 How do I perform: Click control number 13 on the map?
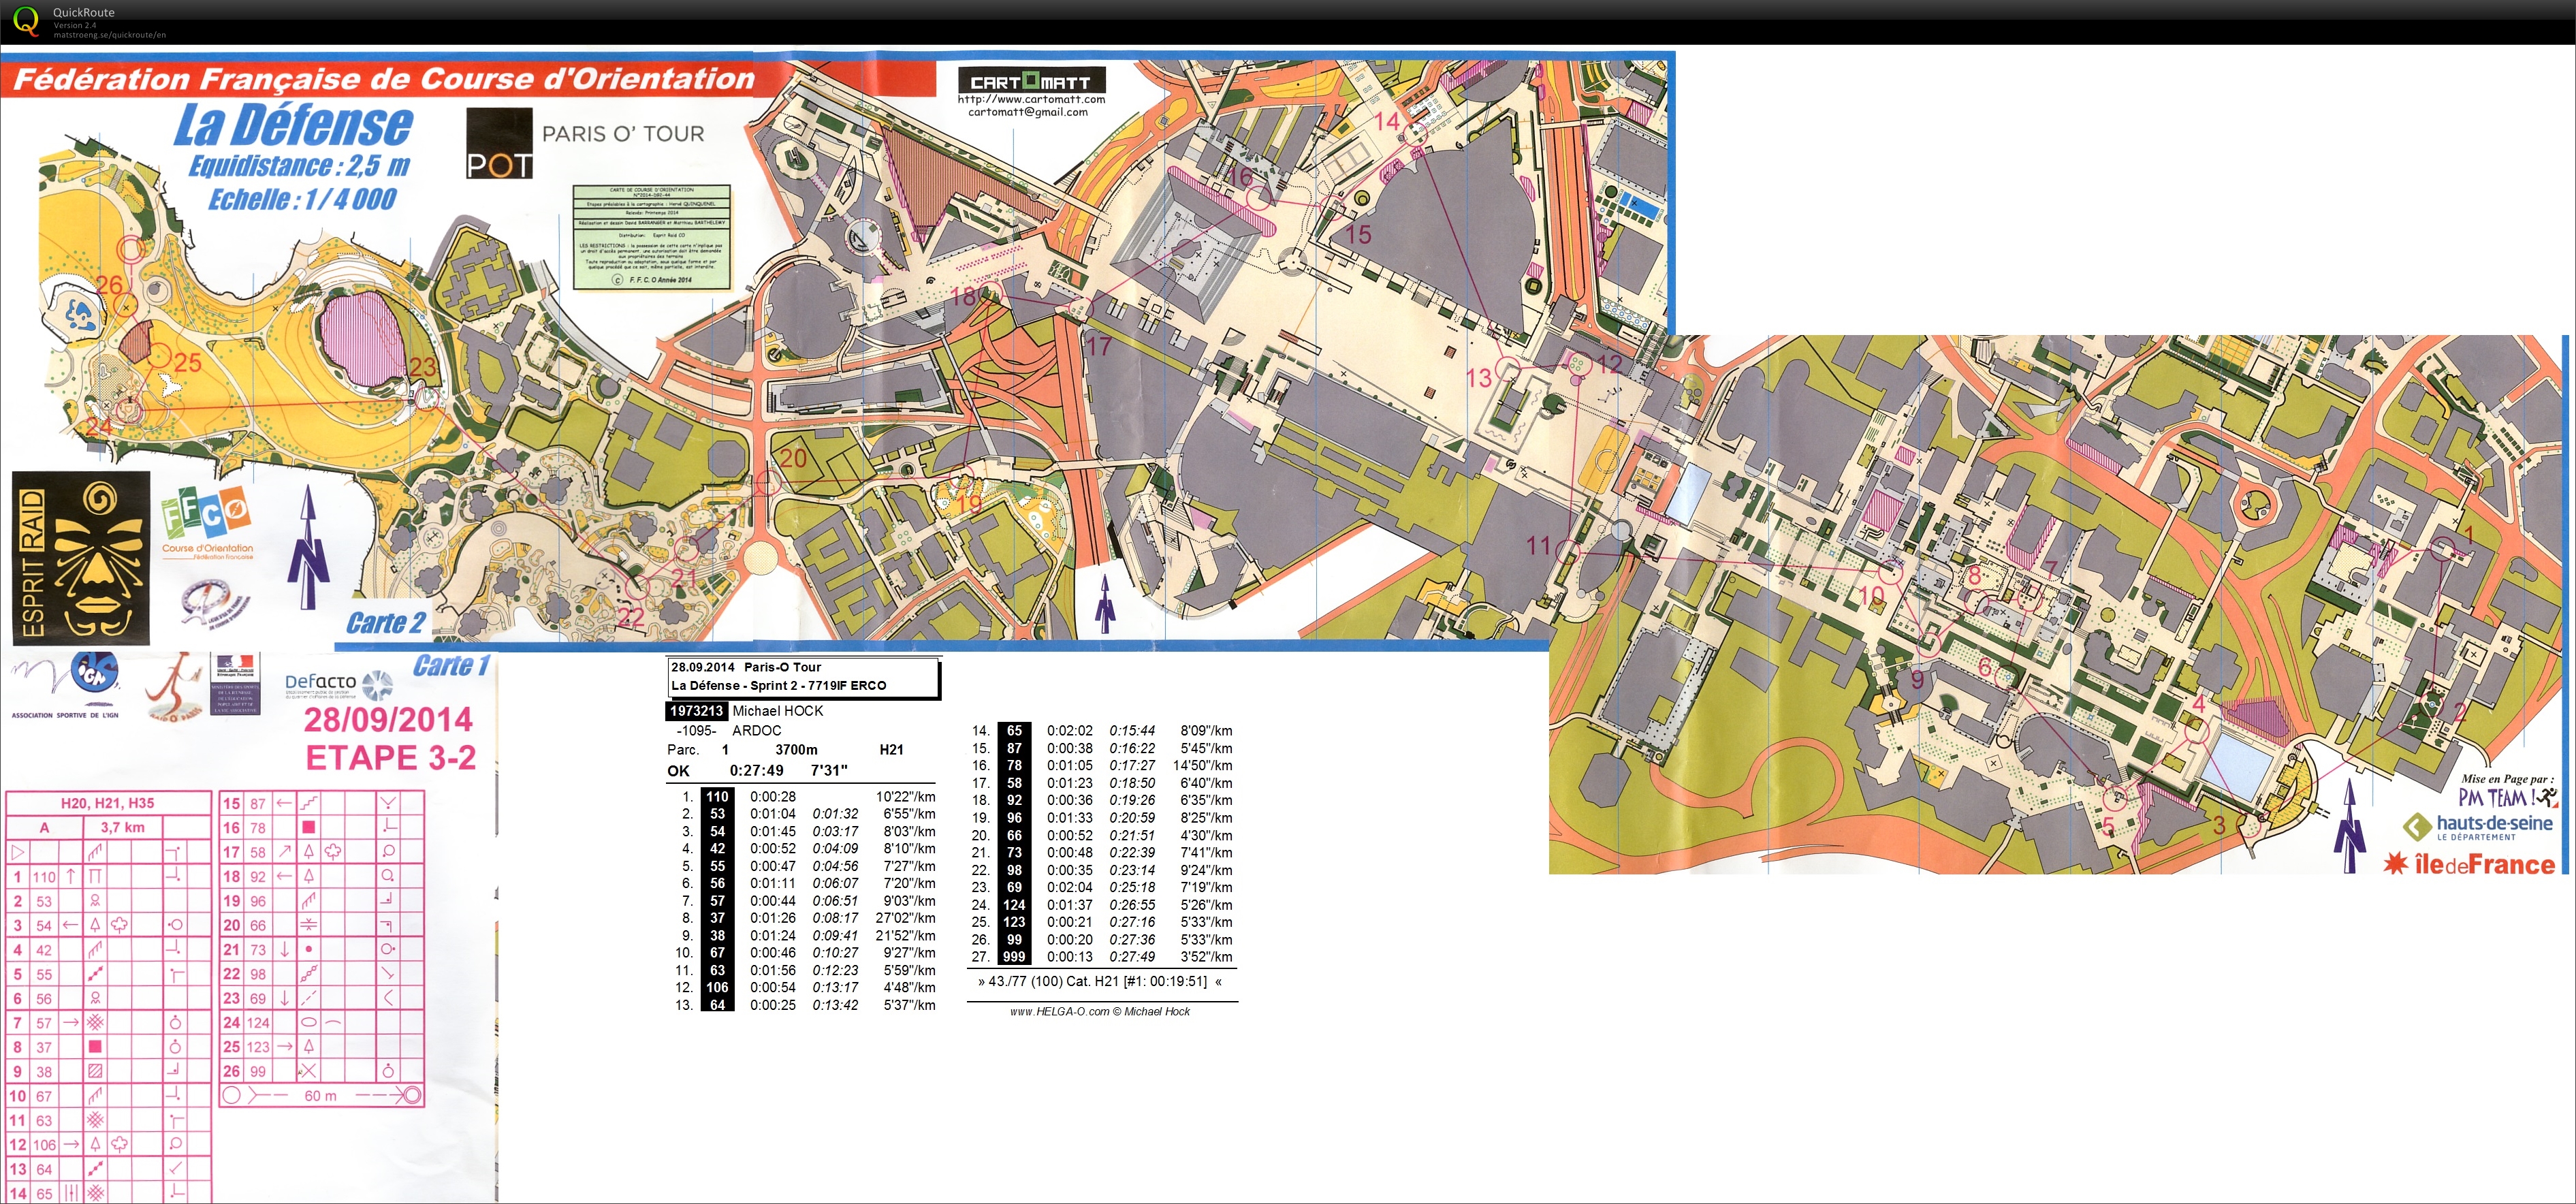tap(1478, 378)
